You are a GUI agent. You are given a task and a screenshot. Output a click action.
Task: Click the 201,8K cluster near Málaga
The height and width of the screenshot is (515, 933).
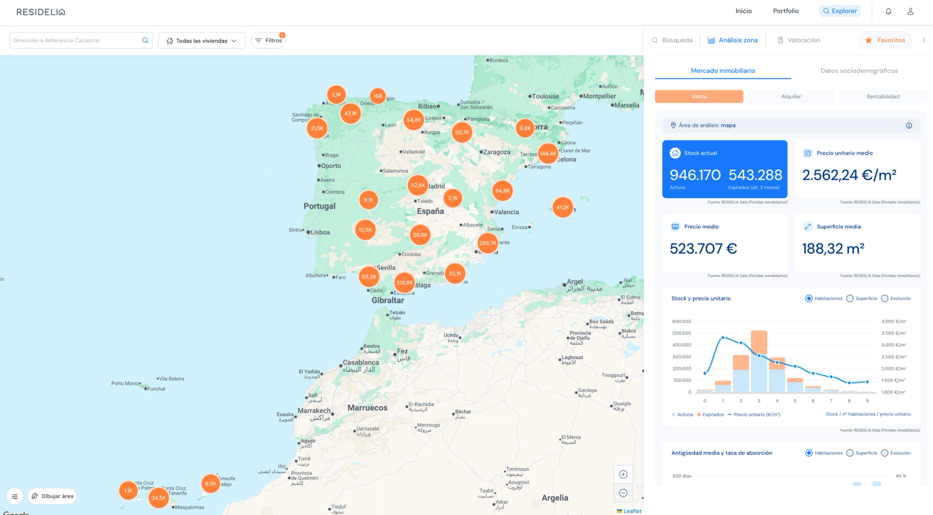click(x=405, y=283)
